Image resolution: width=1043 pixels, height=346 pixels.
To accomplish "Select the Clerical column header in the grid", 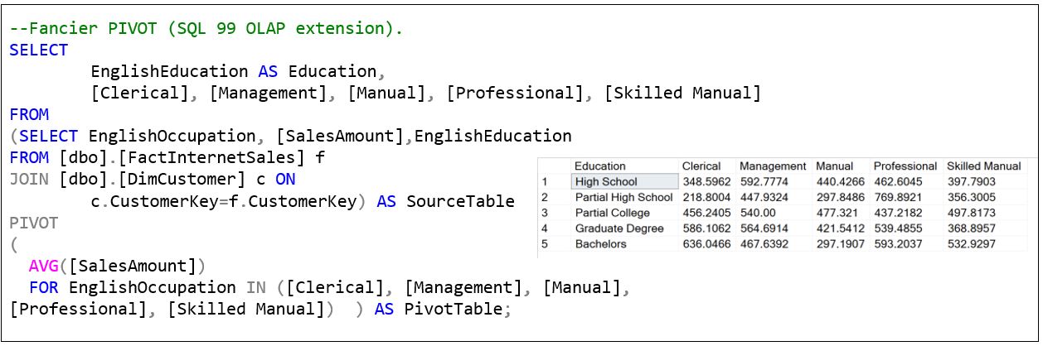I will point(701,166).
